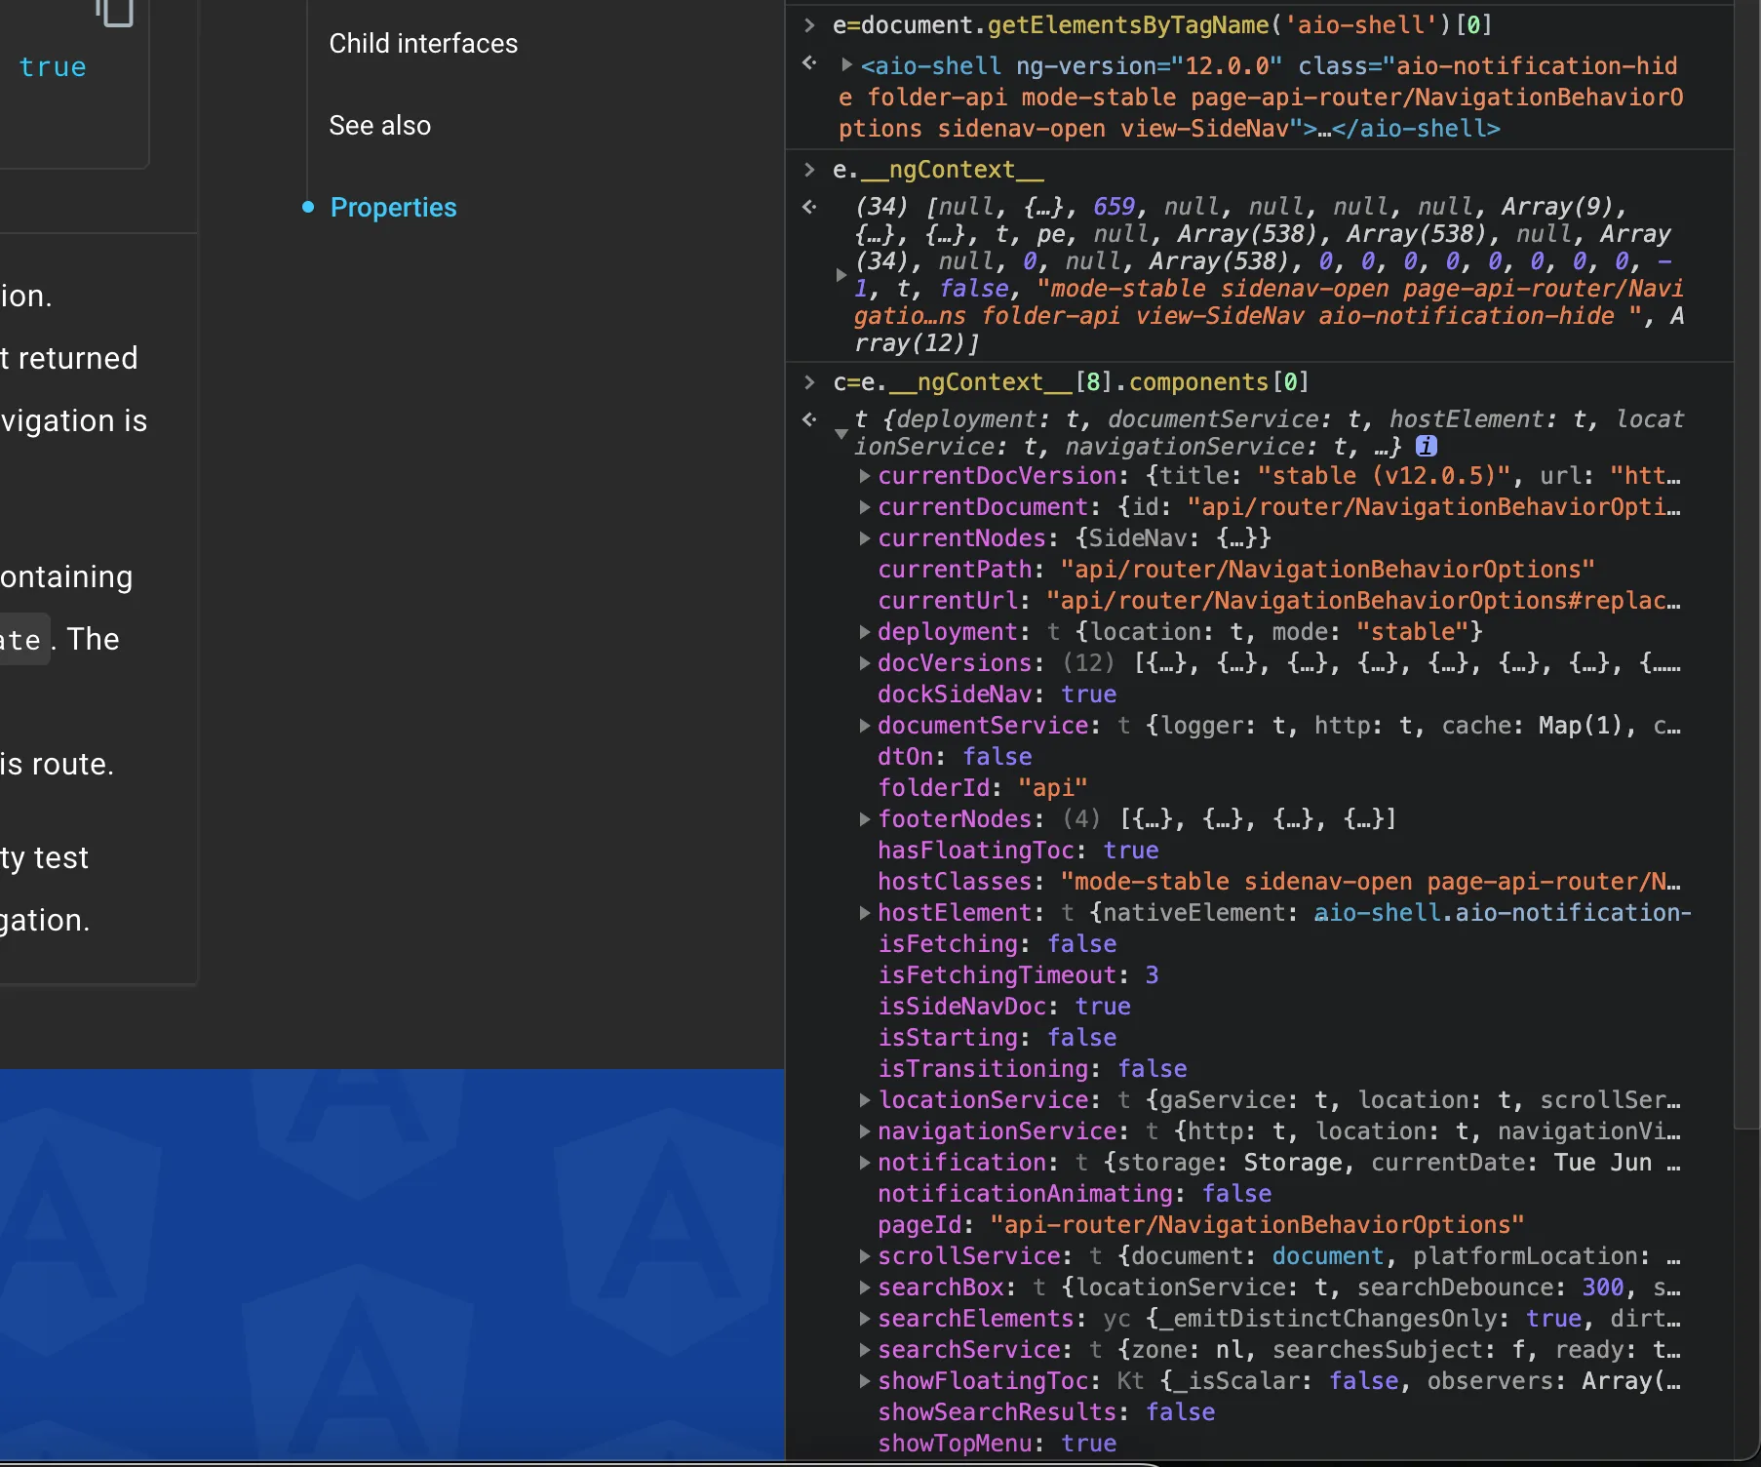Expand the currentNodes property
Screen dimensions: 1761x1467
[864, 538]
